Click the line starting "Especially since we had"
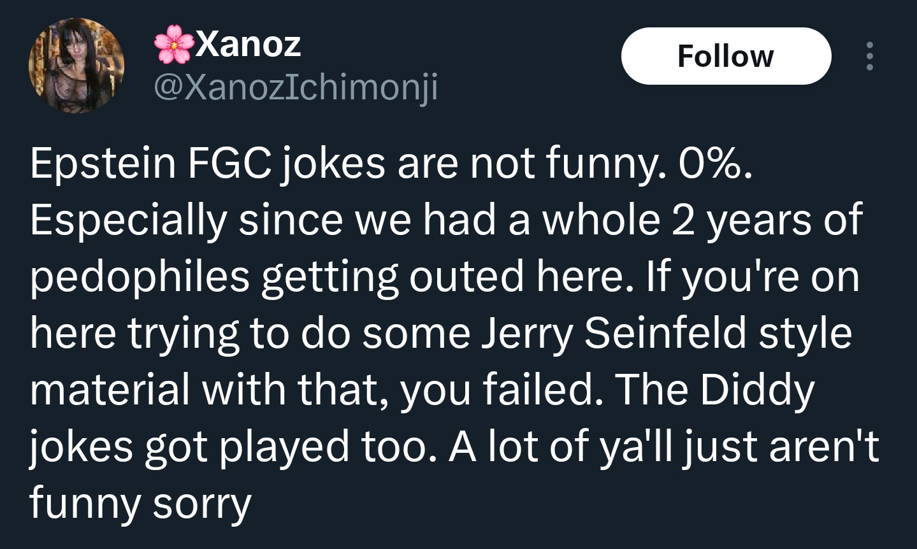This screenshot has width=917, height=549. [446, 220]
